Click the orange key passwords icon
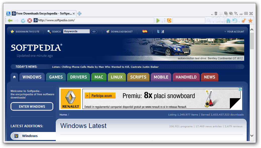 pos(244,20)
